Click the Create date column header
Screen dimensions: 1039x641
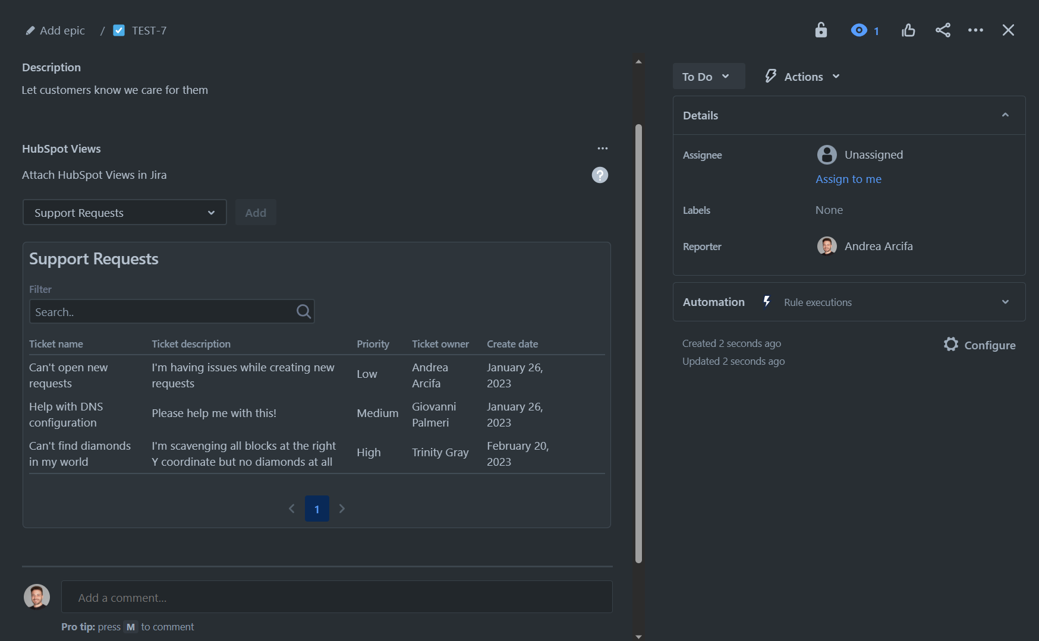(x=512, y=343)
